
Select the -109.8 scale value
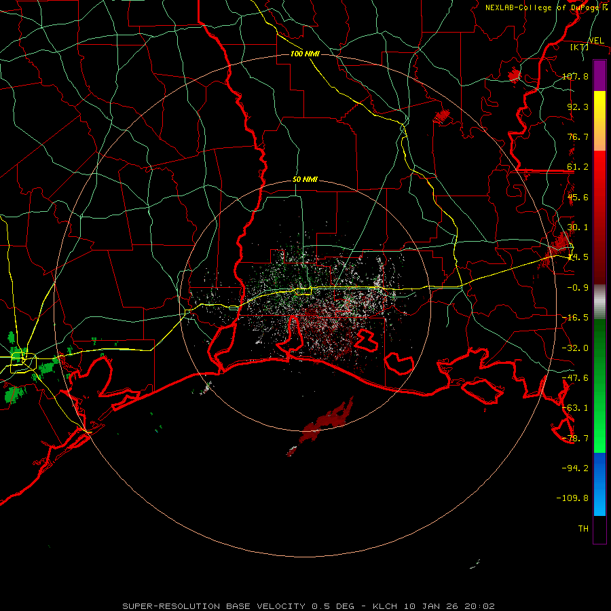tap(572, 498)
